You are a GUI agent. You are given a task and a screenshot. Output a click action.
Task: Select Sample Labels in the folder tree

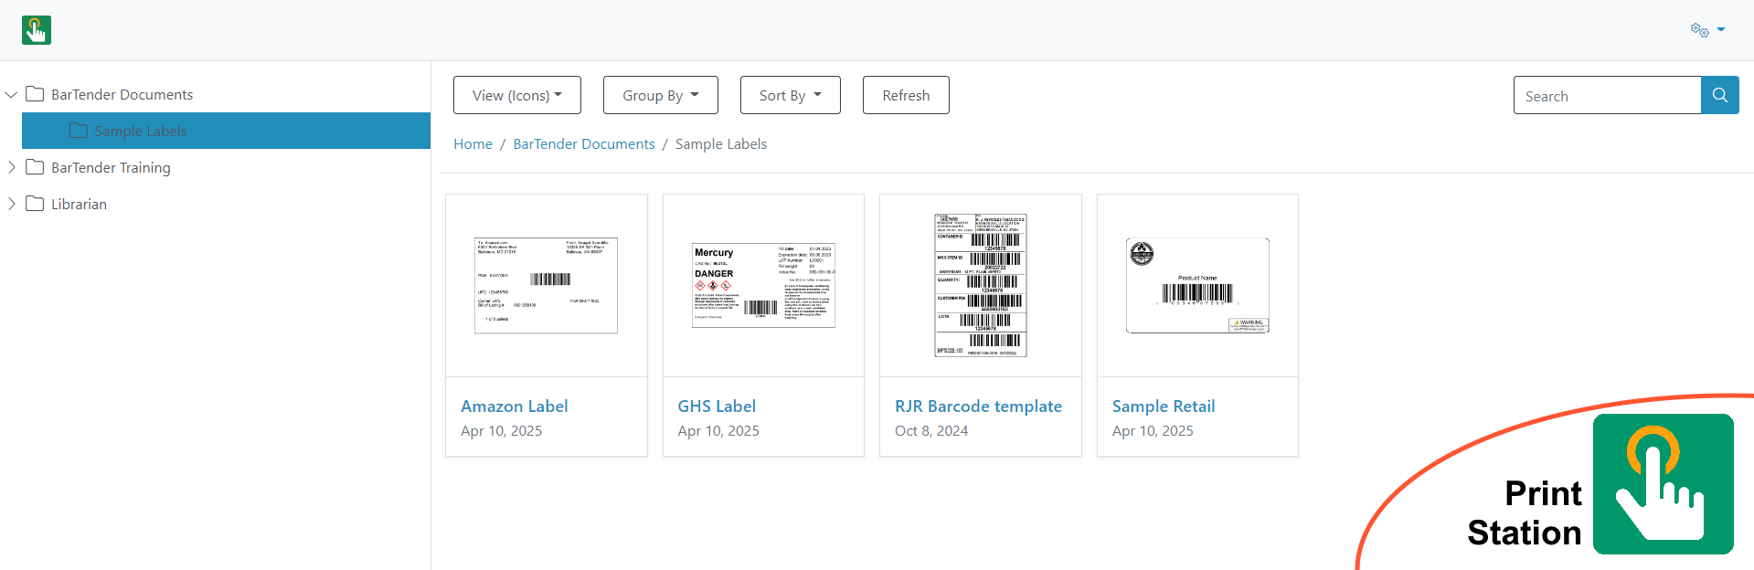point(226,131)
